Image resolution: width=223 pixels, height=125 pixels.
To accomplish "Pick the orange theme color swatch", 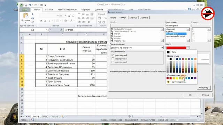I will click(195, 59).
